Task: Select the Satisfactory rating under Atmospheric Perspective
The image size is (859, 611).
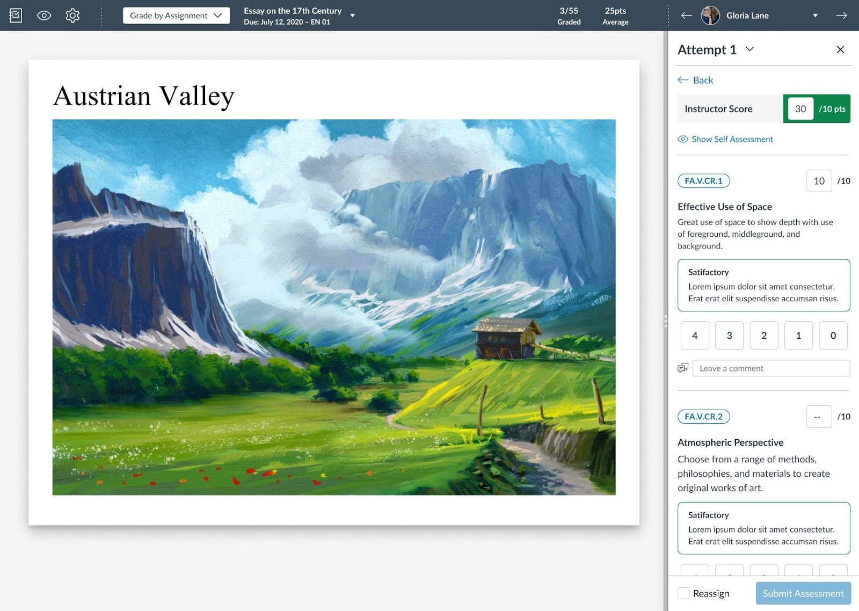Action: tap(763, 528)
